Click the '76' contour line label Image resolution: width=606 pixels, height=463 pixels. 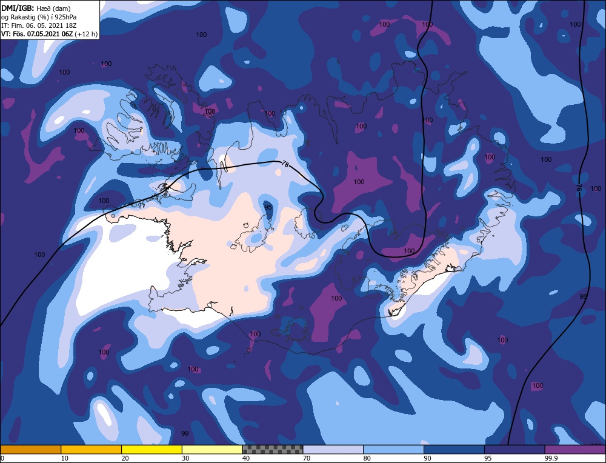click(x=579, y=188)
